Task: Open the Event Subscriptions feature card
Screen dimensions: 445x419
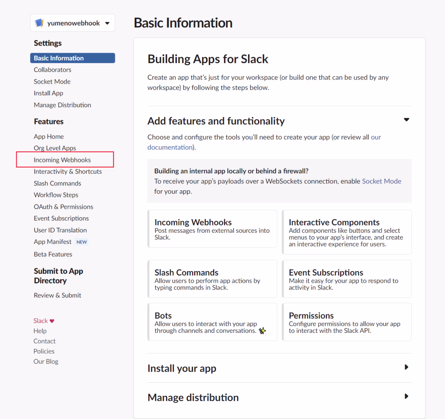Action: (x=347, y=279)
